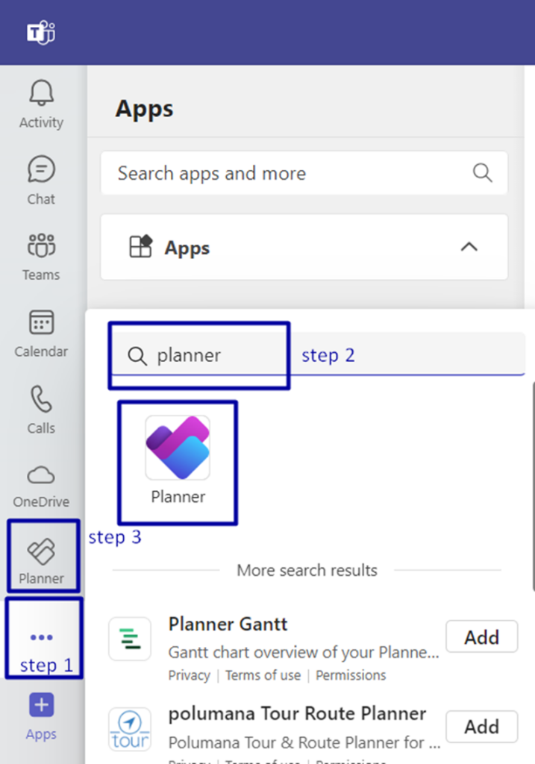Select the Calls icon
The width and height of the screenshot is (535, 764).
(40, 400)
